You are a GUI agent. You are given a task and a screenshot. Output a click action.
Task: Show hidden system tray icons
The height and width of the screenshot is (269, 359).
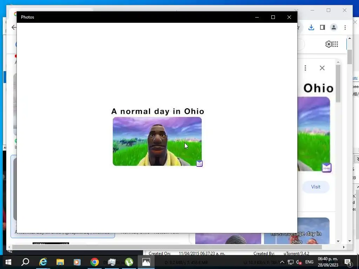pos(282,262)
